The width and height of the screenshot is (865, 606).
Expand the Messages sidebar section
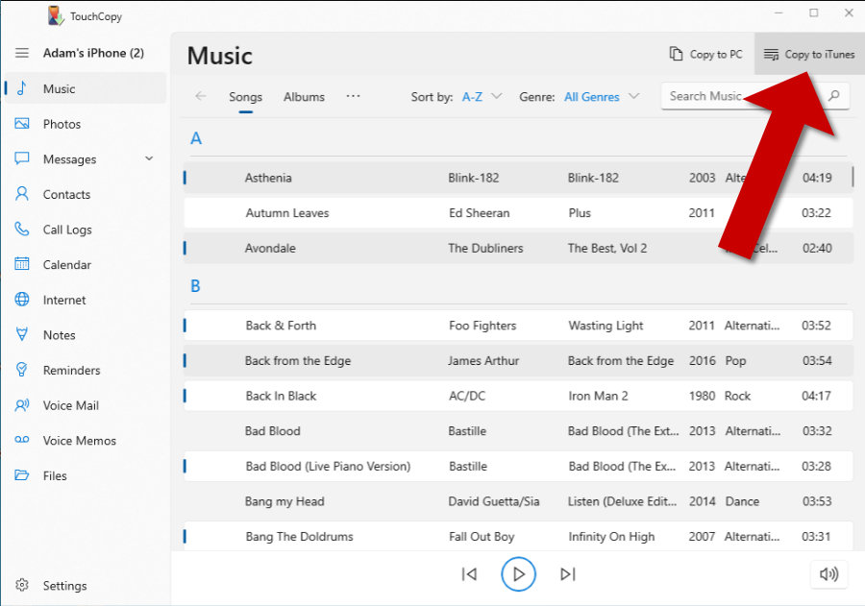pyautogui.click(x=149, y=158)
